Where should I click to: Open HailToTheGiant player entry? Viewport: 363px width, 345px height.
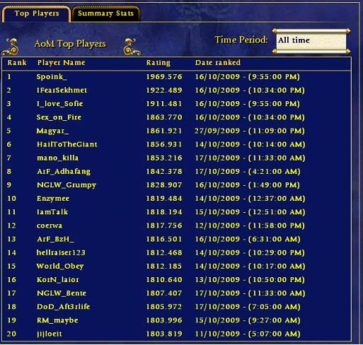point(67,144)
